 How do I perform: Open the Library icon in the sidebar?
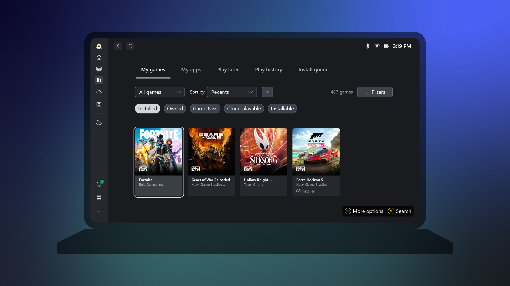click(99, 80)
